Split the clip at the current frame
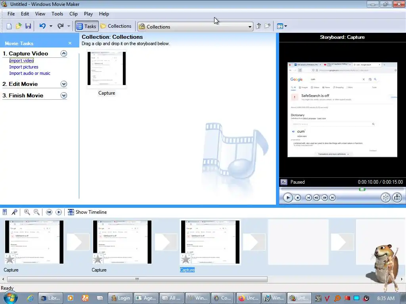Image resolution: width=406 pixels, height=304 pixels. click(385, 198)
